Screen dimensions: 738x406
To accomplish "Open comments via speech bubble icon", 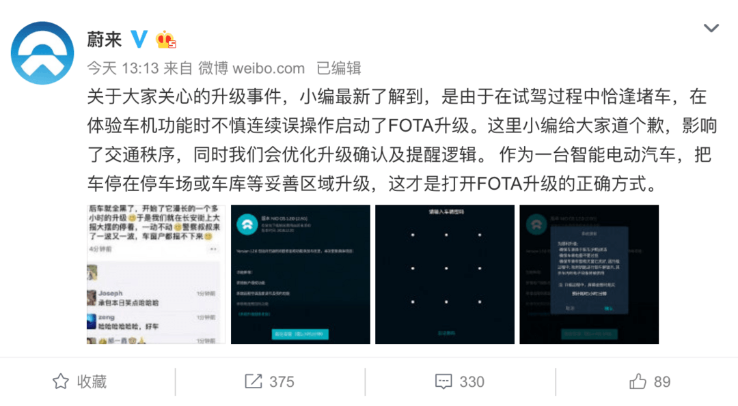I will (x=443, y=381).
